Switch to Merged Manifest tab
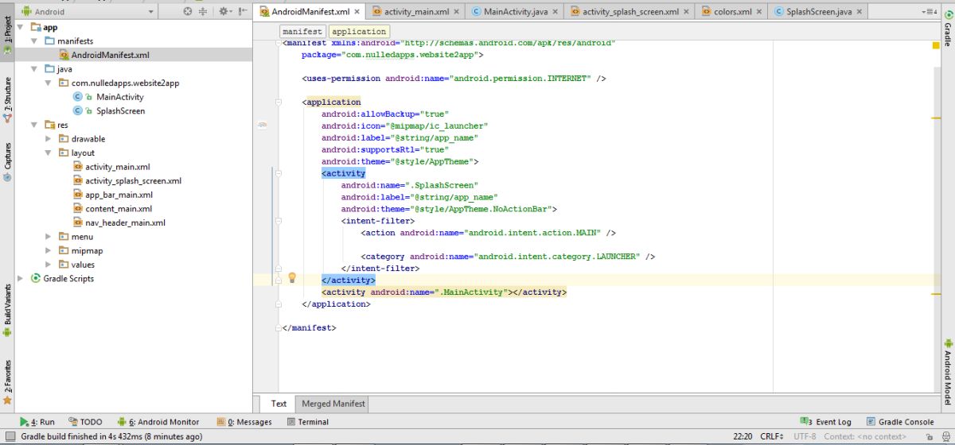Screen dimensions: 955x445 333,404
